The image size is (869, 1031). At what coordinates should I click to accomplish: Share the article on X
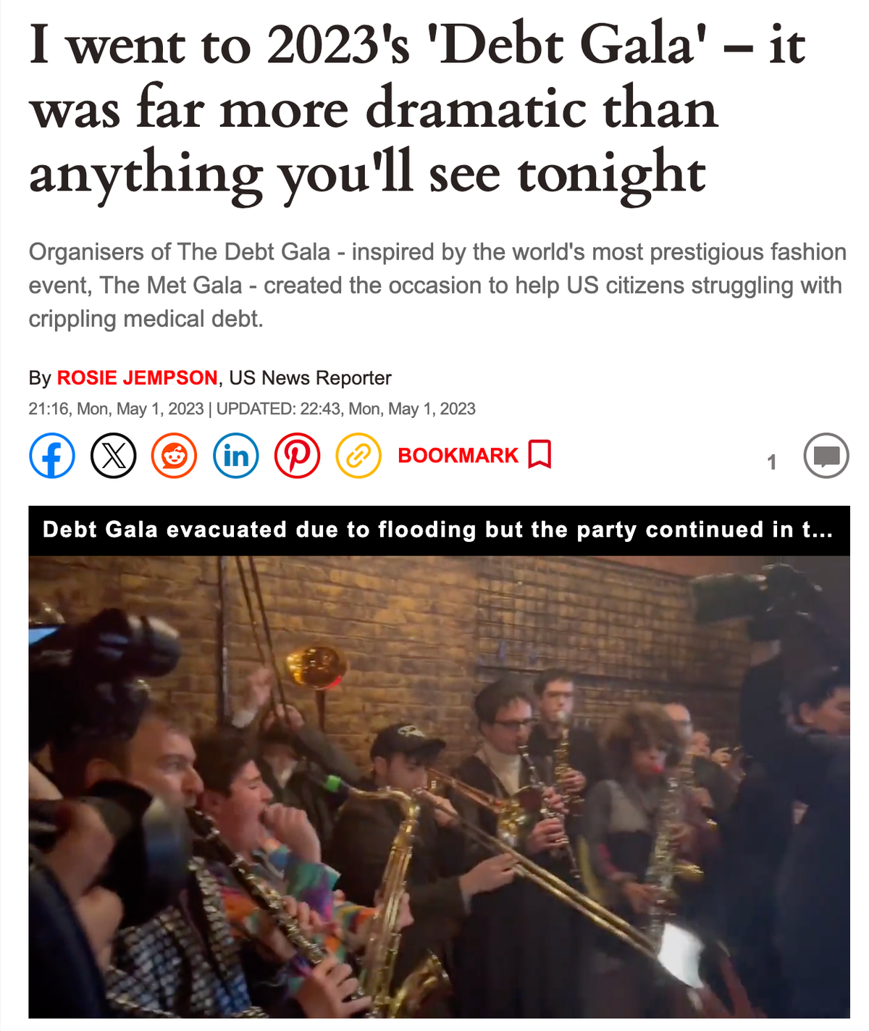click(113, 456)
